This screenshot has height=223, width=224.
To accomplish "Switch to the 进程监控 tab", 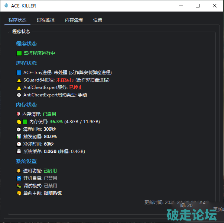I will 46,20.
